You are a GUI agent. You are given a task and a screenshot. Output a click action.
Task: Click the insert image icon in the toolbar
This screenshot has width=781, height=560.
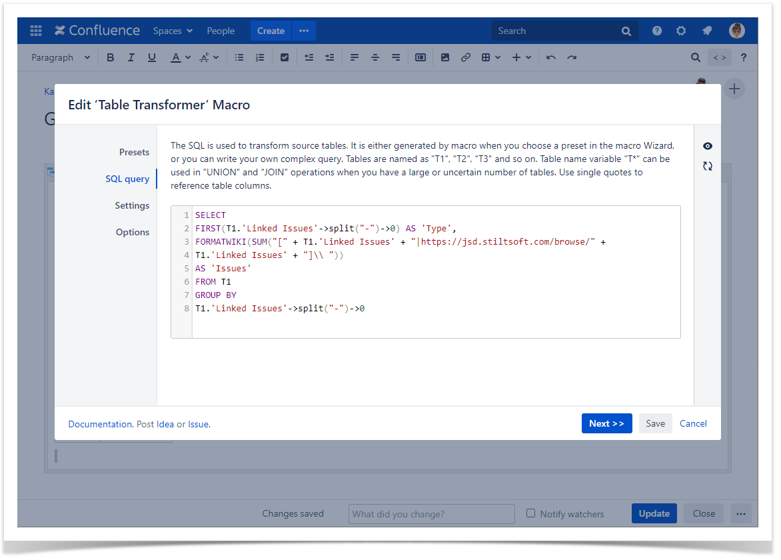(x=445, y=58)
